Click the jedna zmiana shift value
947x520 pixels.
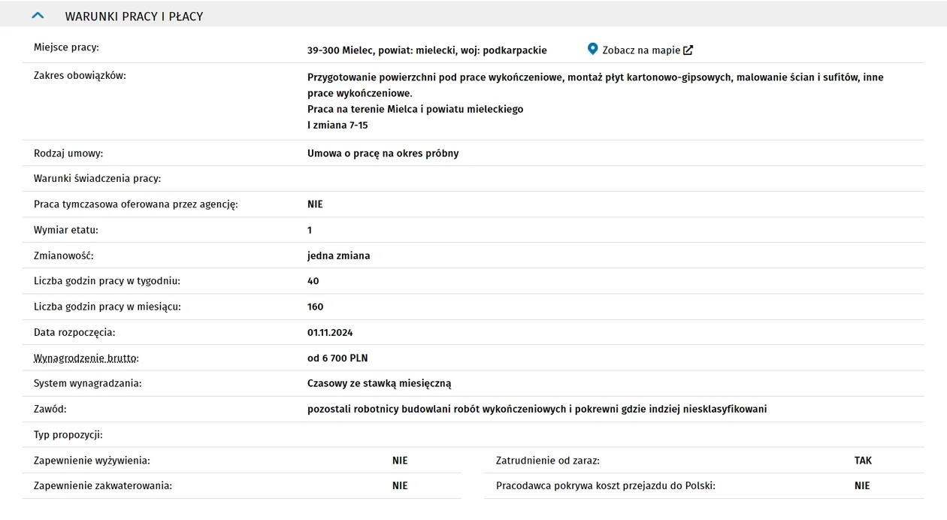click(x=338, y=255)
